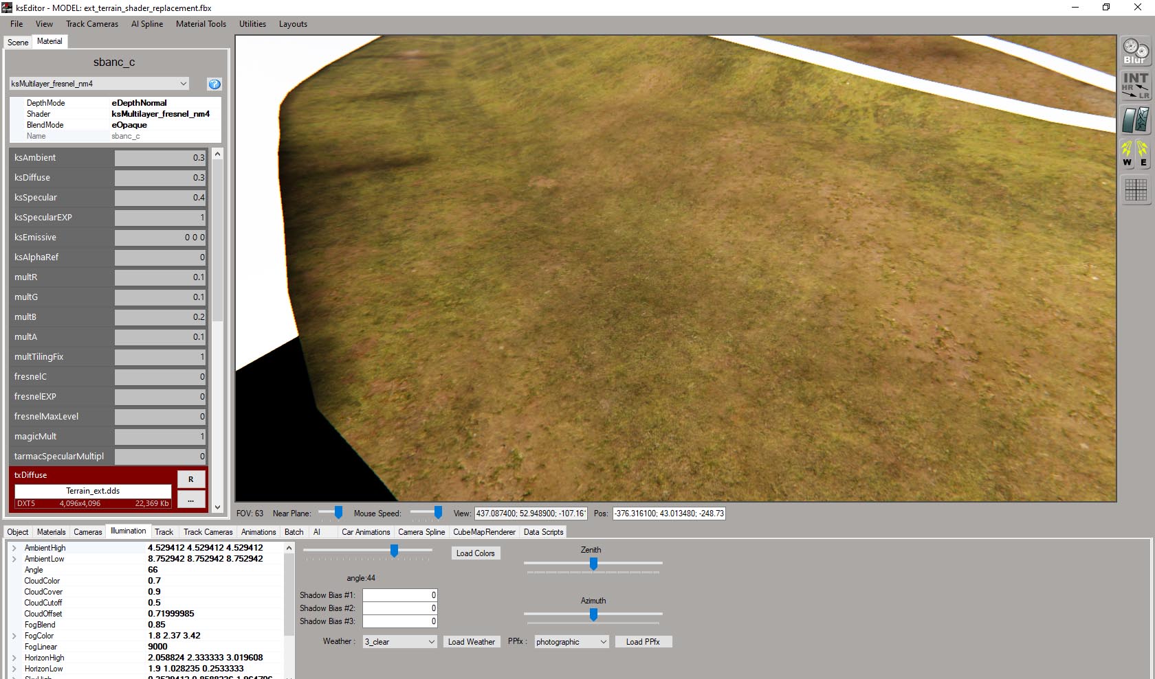Open the PPfx photographic dropdown

pos(571,642)
